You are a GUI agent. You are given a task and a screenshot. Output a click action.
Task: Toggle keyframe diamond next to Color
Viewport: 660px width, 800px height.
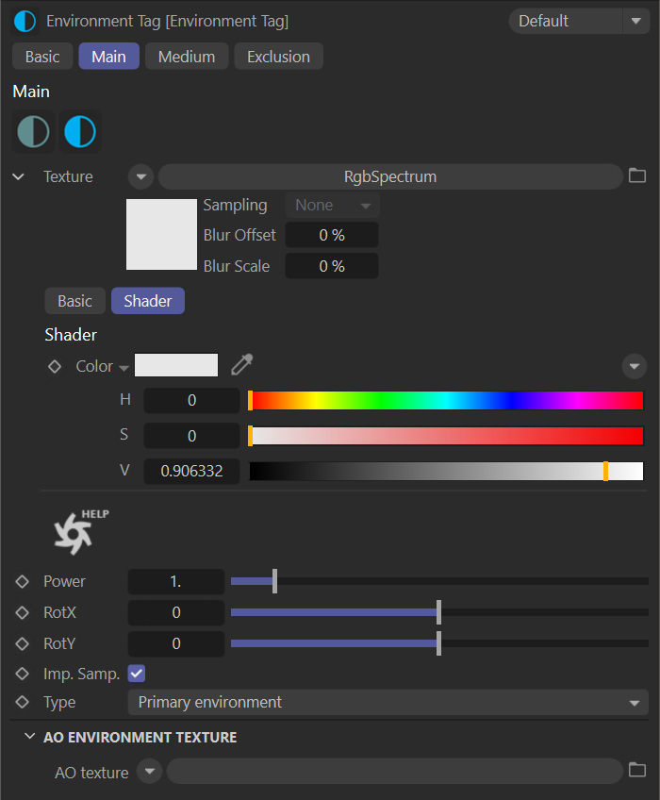coord(55,366)
